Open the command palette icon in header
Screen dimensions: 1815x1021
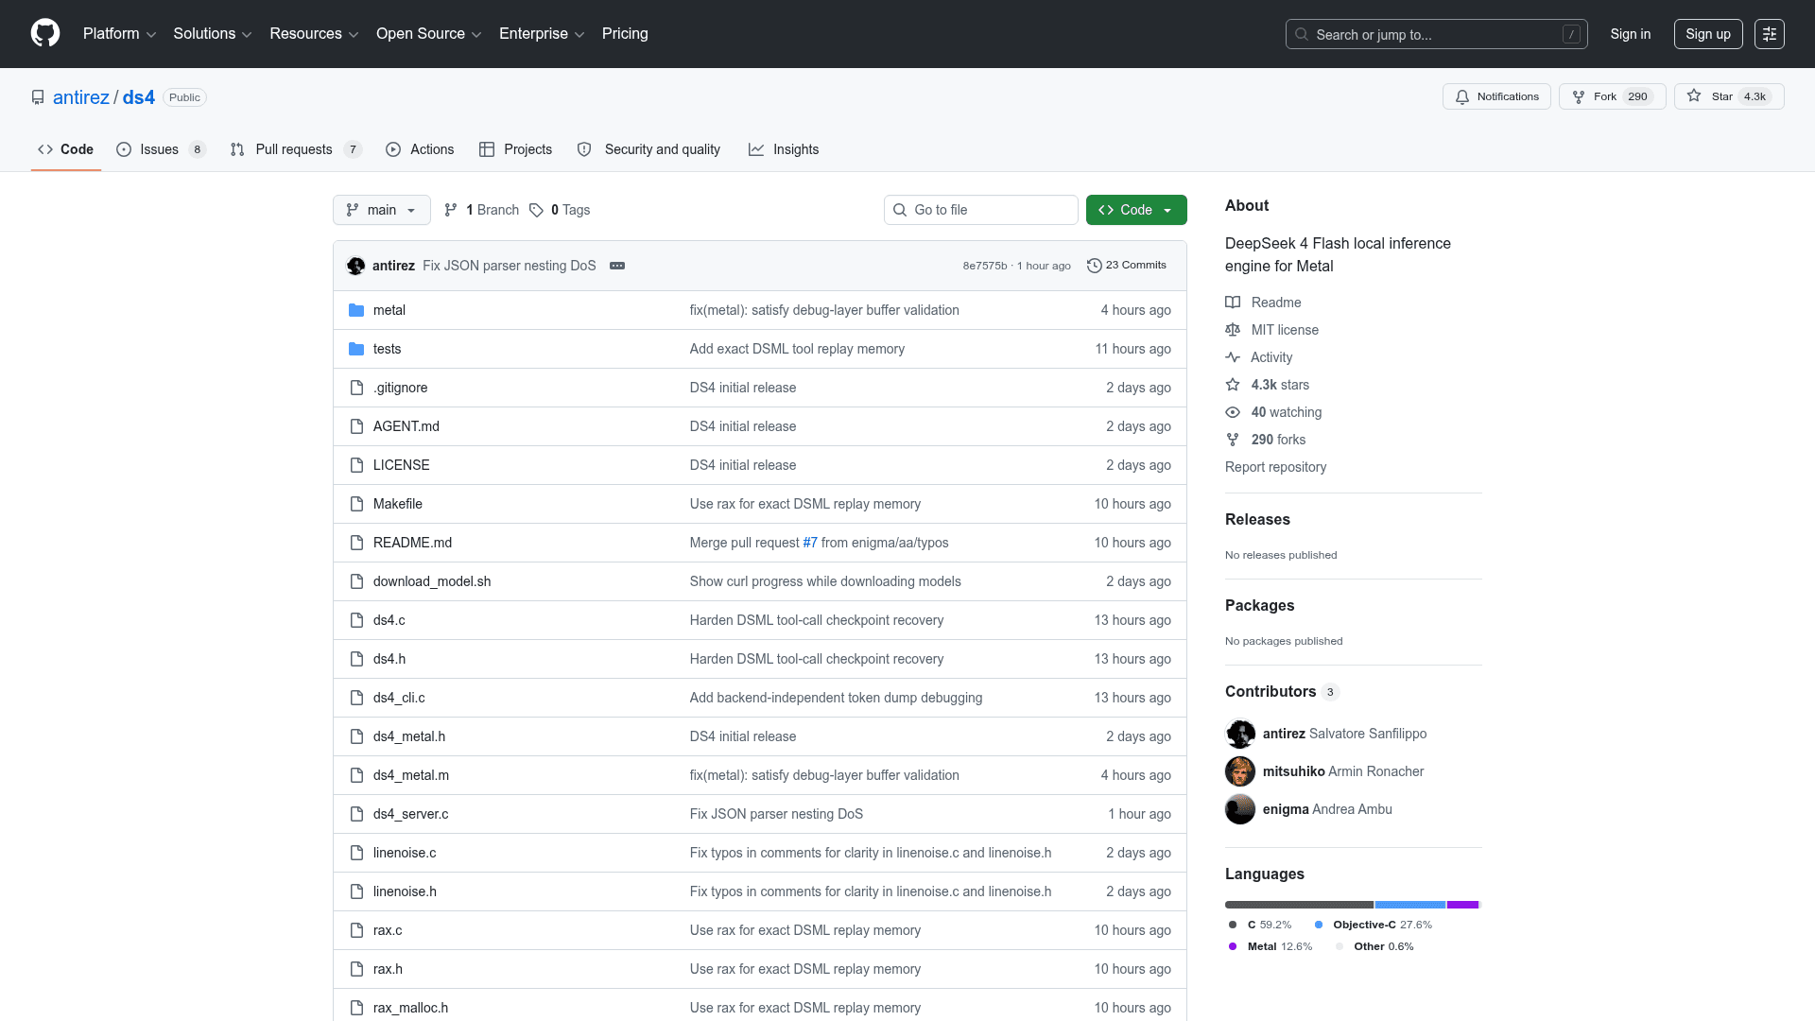pos(1770,34)
